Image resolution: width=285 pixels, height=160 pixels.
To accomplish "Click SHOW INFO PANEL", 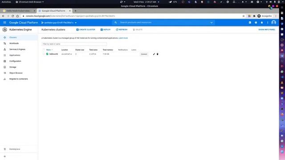I will tap(267, 30).
